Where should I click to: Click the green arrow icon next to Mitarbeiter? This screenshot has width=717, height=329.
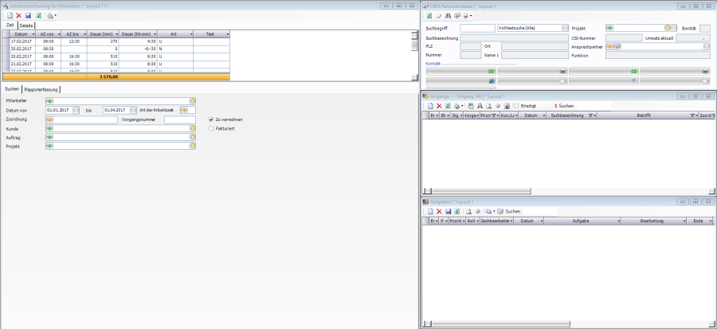pos(49,101)
